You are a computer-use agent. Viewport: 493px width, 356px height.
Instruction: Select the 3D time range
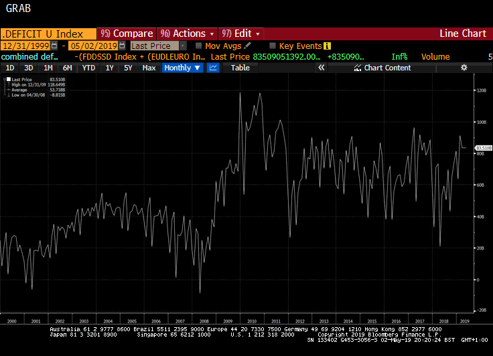(x=29, y=68)
